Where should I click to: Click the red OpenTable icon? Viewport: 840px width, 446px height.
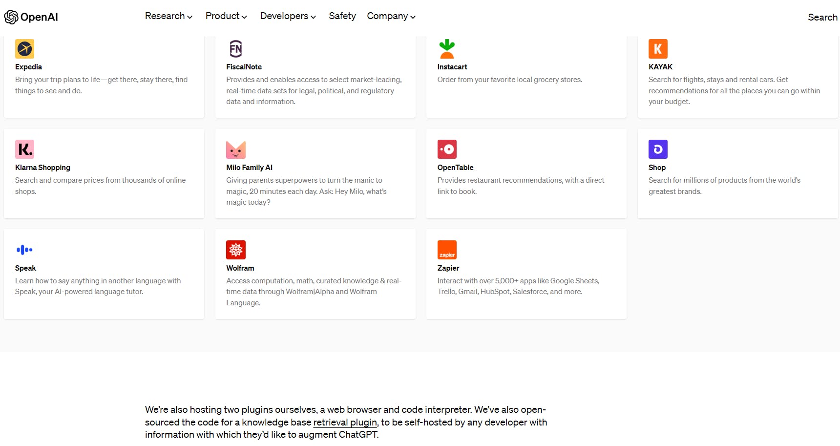[x=447, y=149]
